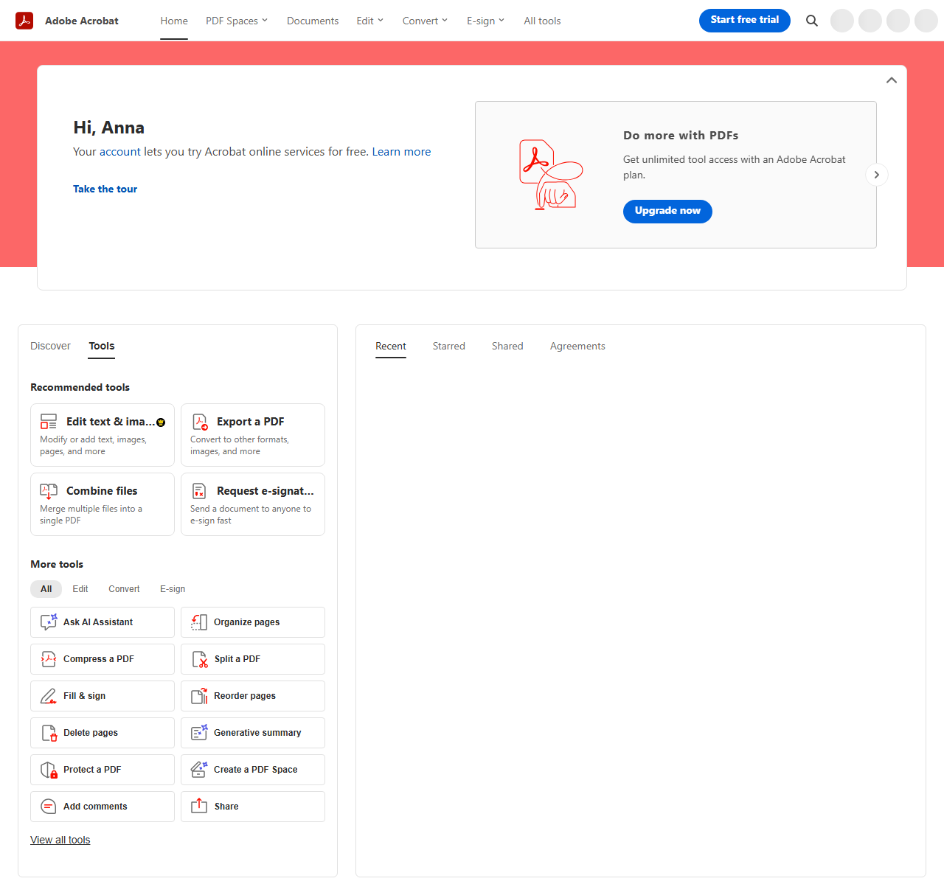Click the Compress a PDF icon
Viewport: 944px width, 884px height.
click(x=49, y=659)
